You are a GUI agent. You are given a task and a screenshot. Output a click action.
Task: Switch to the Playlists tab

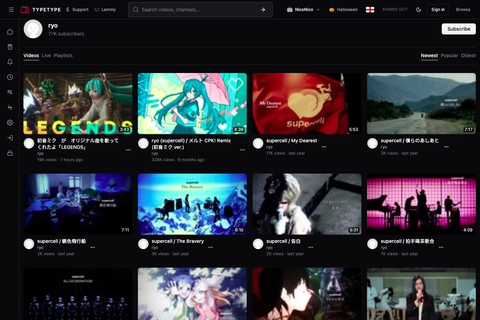[x=63, y=55]
